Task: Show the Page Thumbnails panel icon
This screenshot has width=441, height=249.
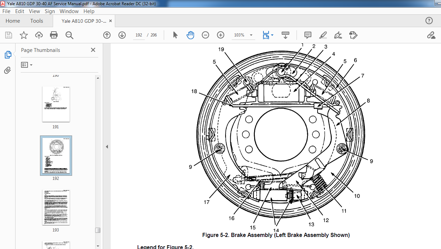Action: point(8,55)
